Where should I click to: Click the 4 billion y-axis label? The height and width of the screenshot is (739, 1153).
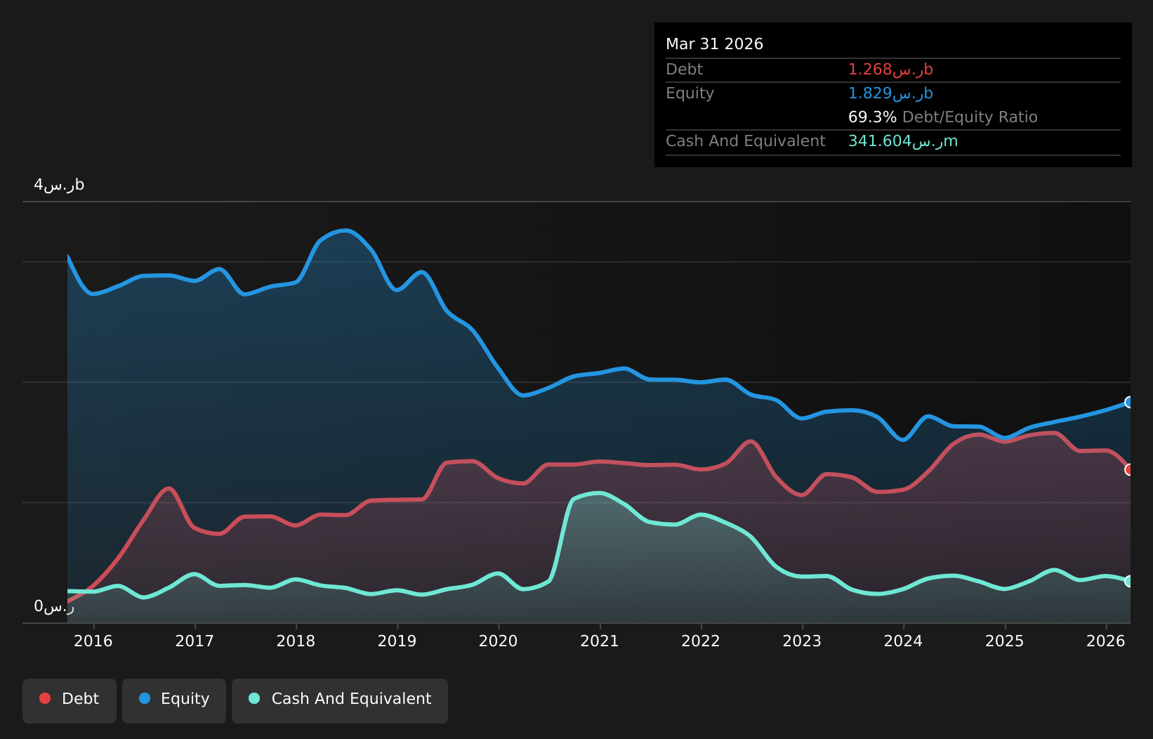point(59,185)
